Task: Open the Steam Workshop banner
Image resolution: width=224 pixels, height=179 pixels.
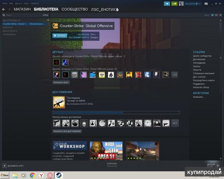Action: tap(70, 146)
